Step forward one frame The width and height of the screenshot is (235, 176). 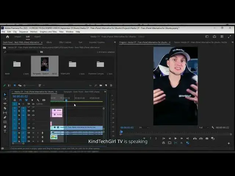pyautogui.click(x=181, y=139)
